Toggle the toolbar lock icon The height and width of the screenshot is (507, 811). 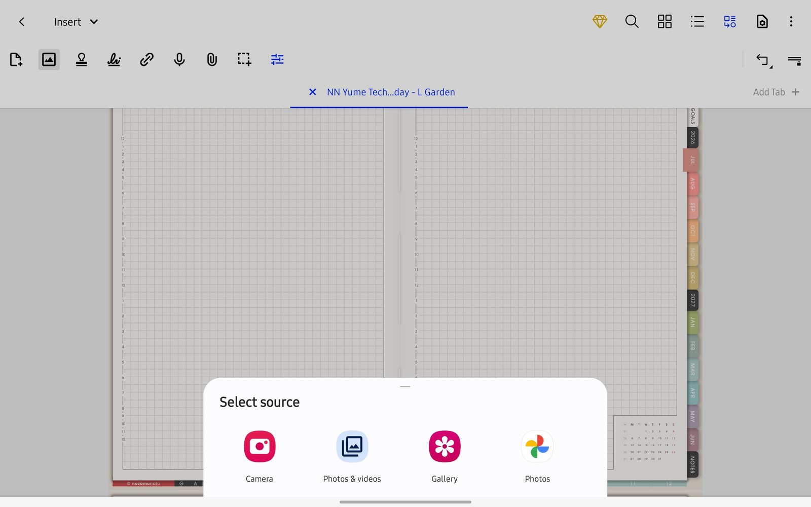(x=794, y=60)
